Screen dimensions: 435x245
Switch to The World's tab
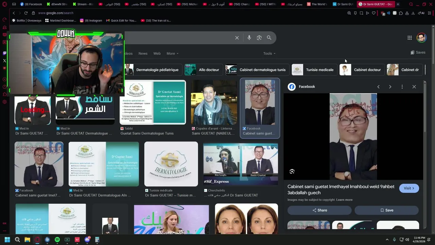[x=317, y=4]
